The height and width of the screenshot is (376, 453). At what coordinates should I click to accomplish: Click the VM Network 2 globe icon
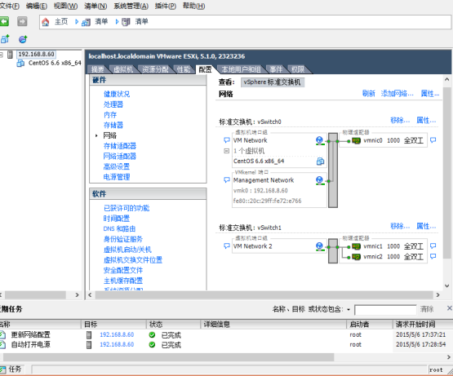tap(319, 246)
